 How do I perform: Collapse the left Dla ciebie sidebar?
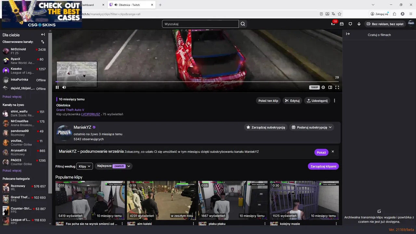[43, 34]
